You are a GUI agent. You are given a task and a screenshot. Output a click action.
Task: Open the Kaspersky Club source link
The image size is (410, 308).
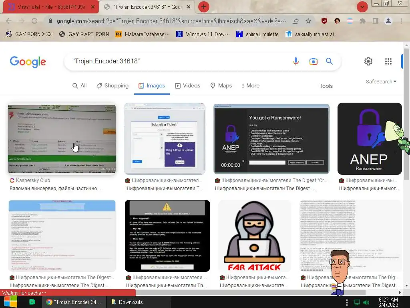pyautogui.click(x=30, y=180)
